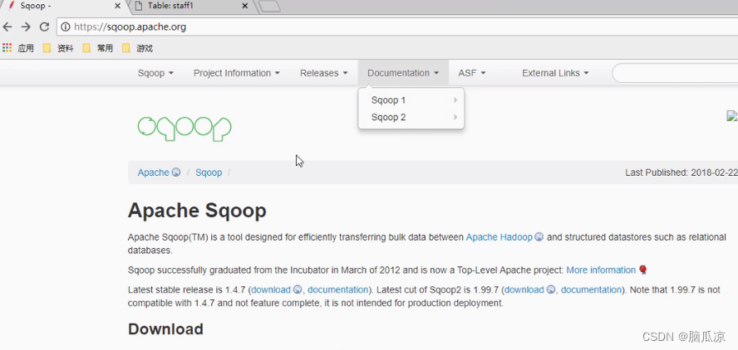Viewport: 738px width, 350px height.
Task: Open the apps grid icon in bookmarks bar
Action: (x=7, y=48)
